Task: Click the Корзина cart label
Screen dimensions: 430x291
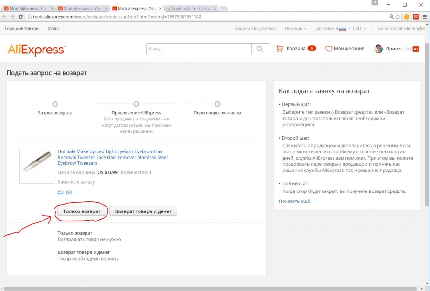Action: coord(296,49)
